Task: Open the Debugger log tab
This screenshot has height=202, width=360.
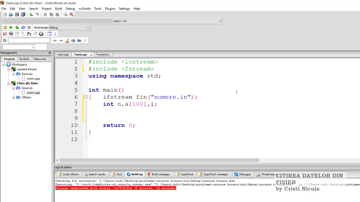Action: point(243,174)
